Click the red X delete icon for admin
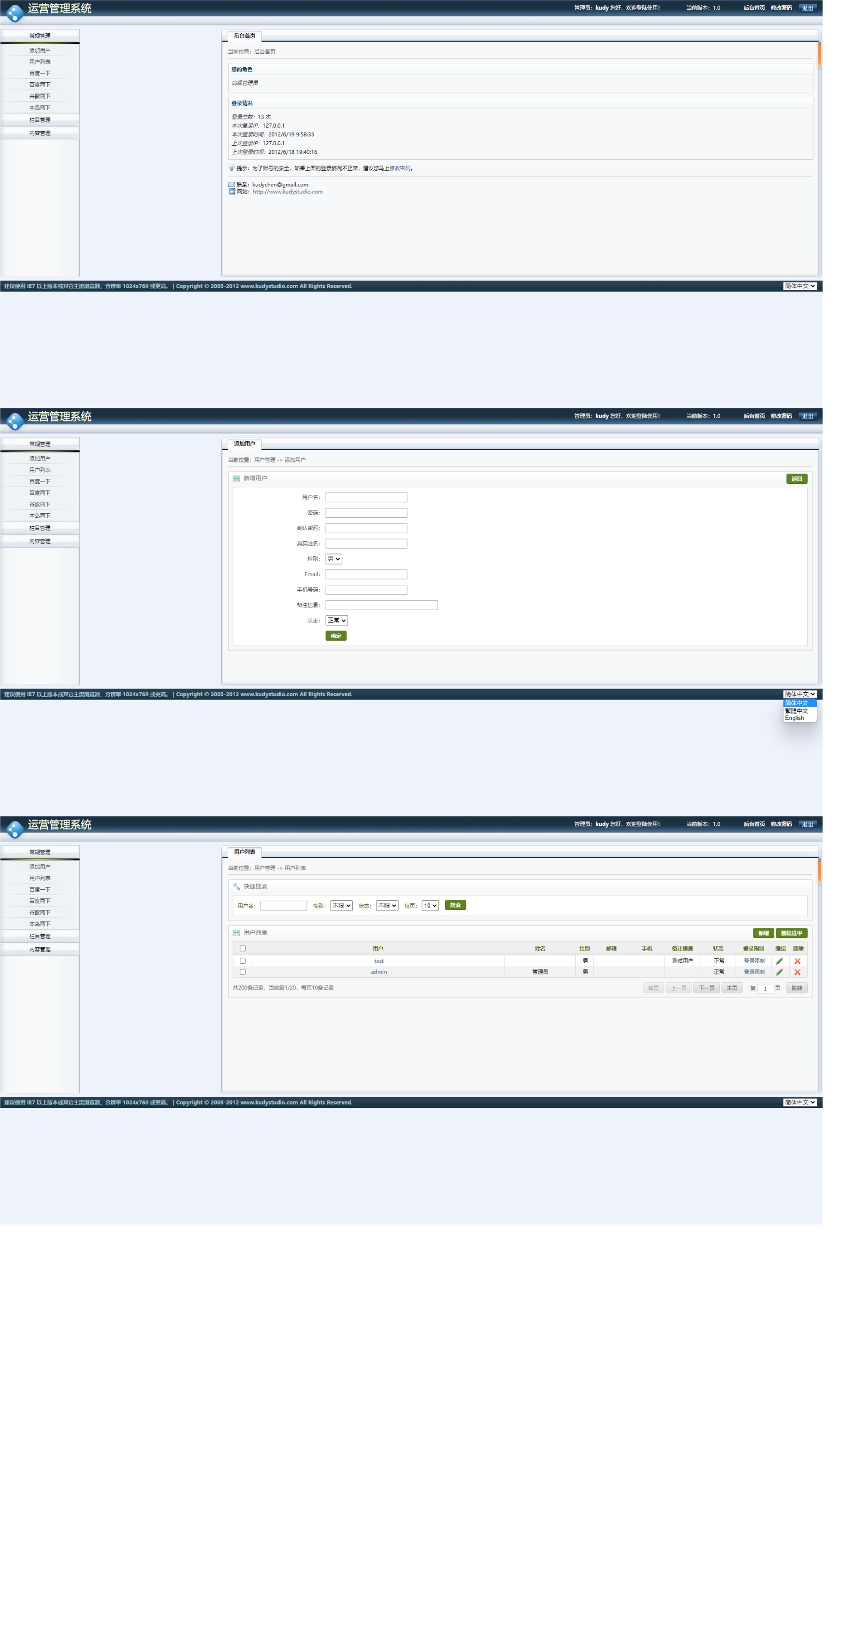The image size is (841, 1627). coord(797,972)
